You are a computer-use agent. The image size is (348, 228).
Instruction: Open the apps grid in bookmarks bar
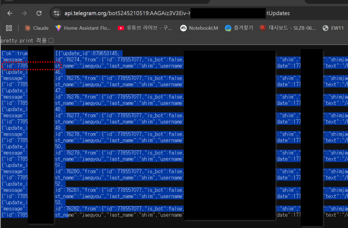click(9, 28)
